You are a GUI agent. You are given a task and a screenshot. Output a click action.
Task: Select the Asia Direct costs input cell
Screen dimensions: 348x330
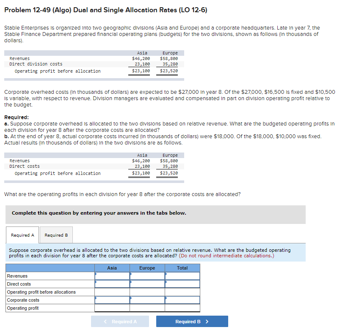point(112,284)
